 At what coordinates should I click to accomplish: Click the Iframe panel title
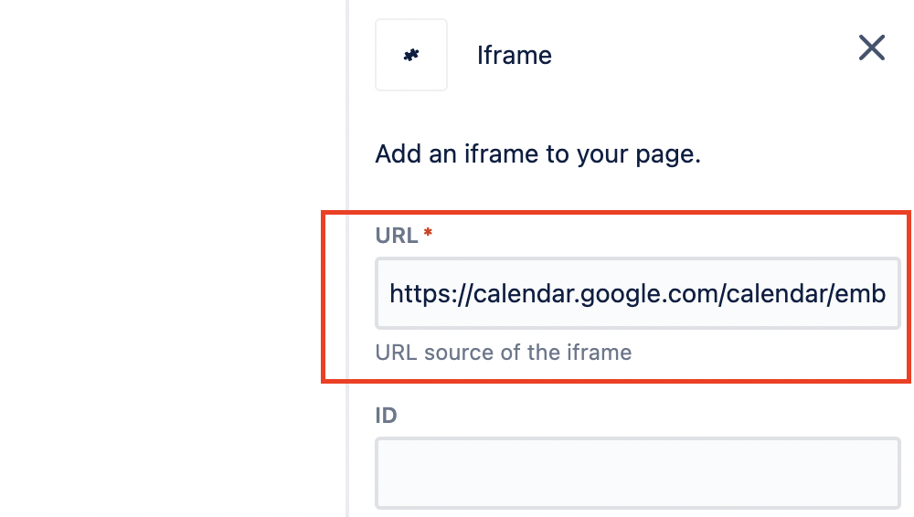click(x=514, y=56)
